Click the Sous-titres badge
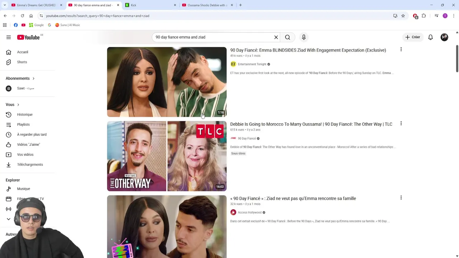Viewport: 459px width, 258px height. tap(238, 153)
